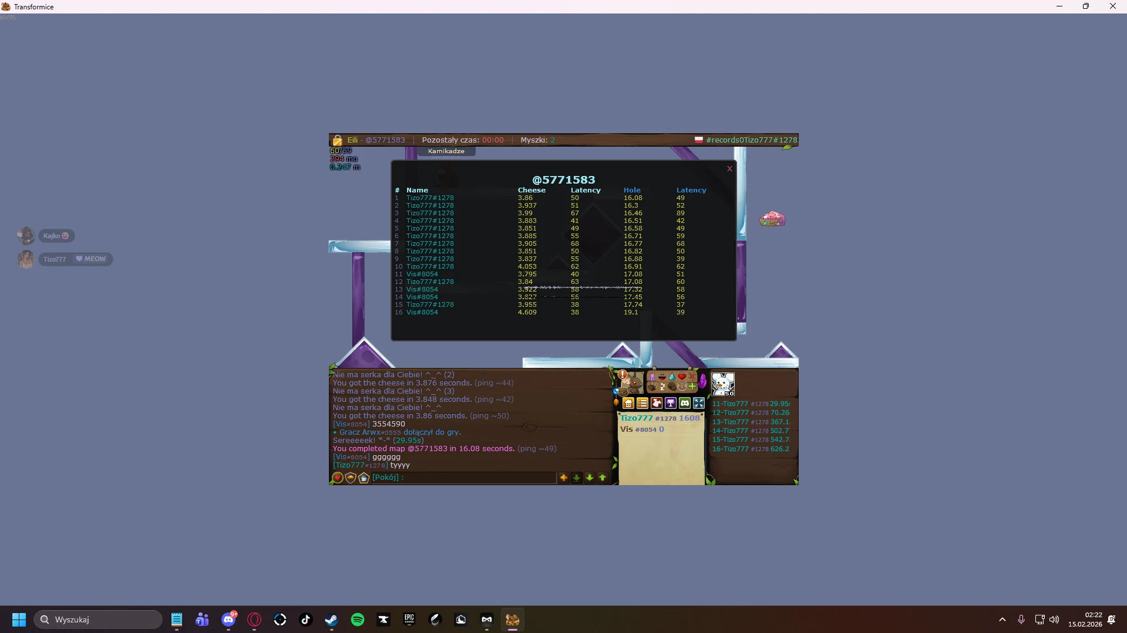
Task: Click the volume speaker tray icon
Action: tap(1054, 620)
